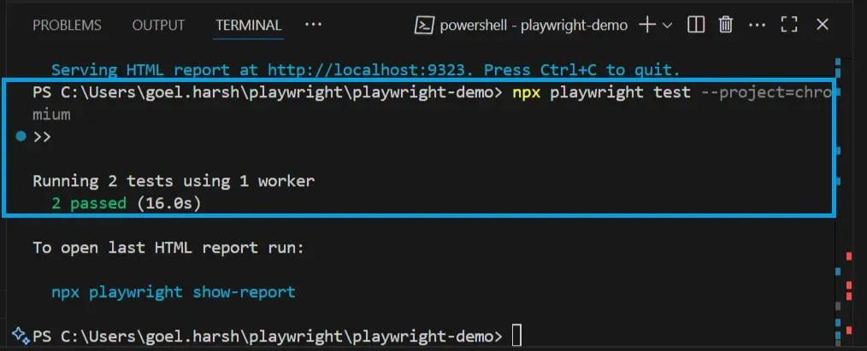Close the terminal panel
This screenshot has height=351, width=867.
pos(823,25)
